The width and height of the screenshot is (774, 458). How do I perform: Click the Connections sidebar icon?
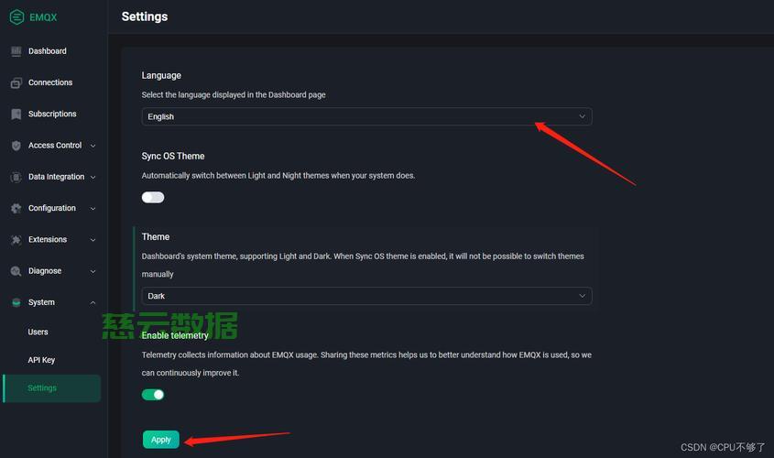point(16,83)
